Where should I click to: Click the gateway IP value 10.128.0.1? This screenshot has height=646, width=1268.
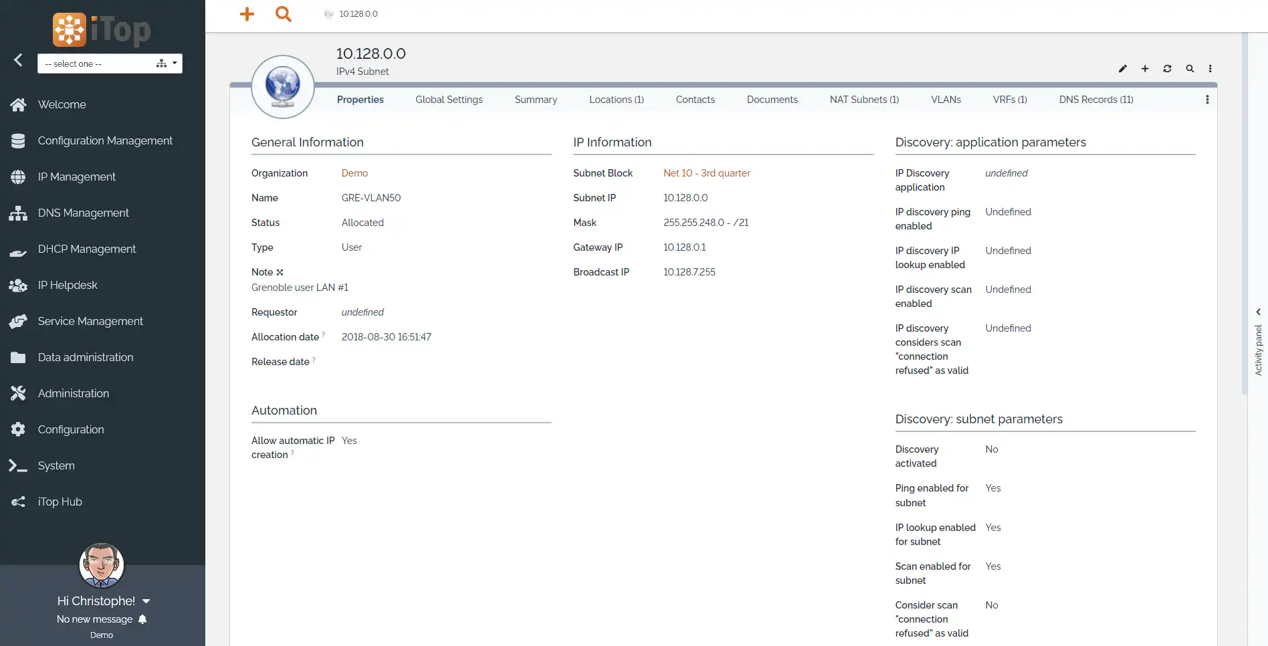coord(684,247)
